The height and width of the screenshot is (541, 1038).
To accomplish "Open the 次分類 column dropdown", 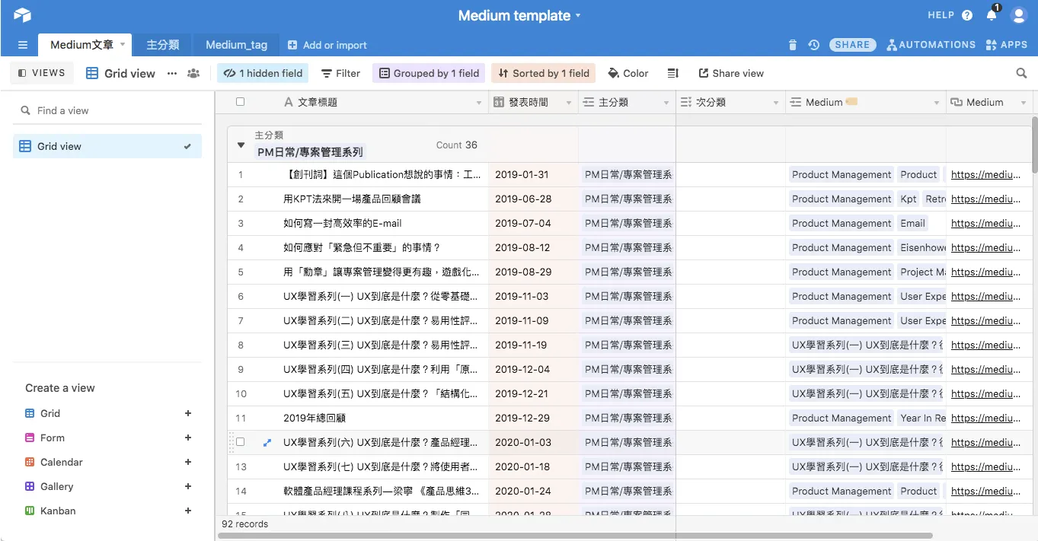I will click(776, 103).
